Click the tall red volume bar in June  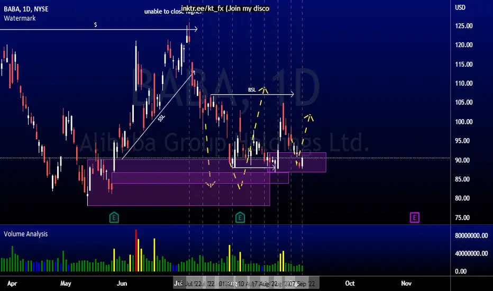point(136,250)
